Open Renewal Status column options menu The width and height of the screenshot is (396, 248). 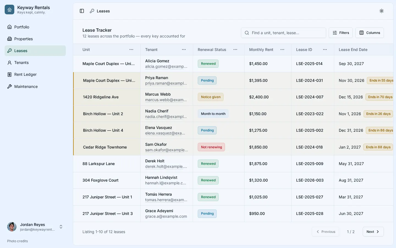click(235, 50)
